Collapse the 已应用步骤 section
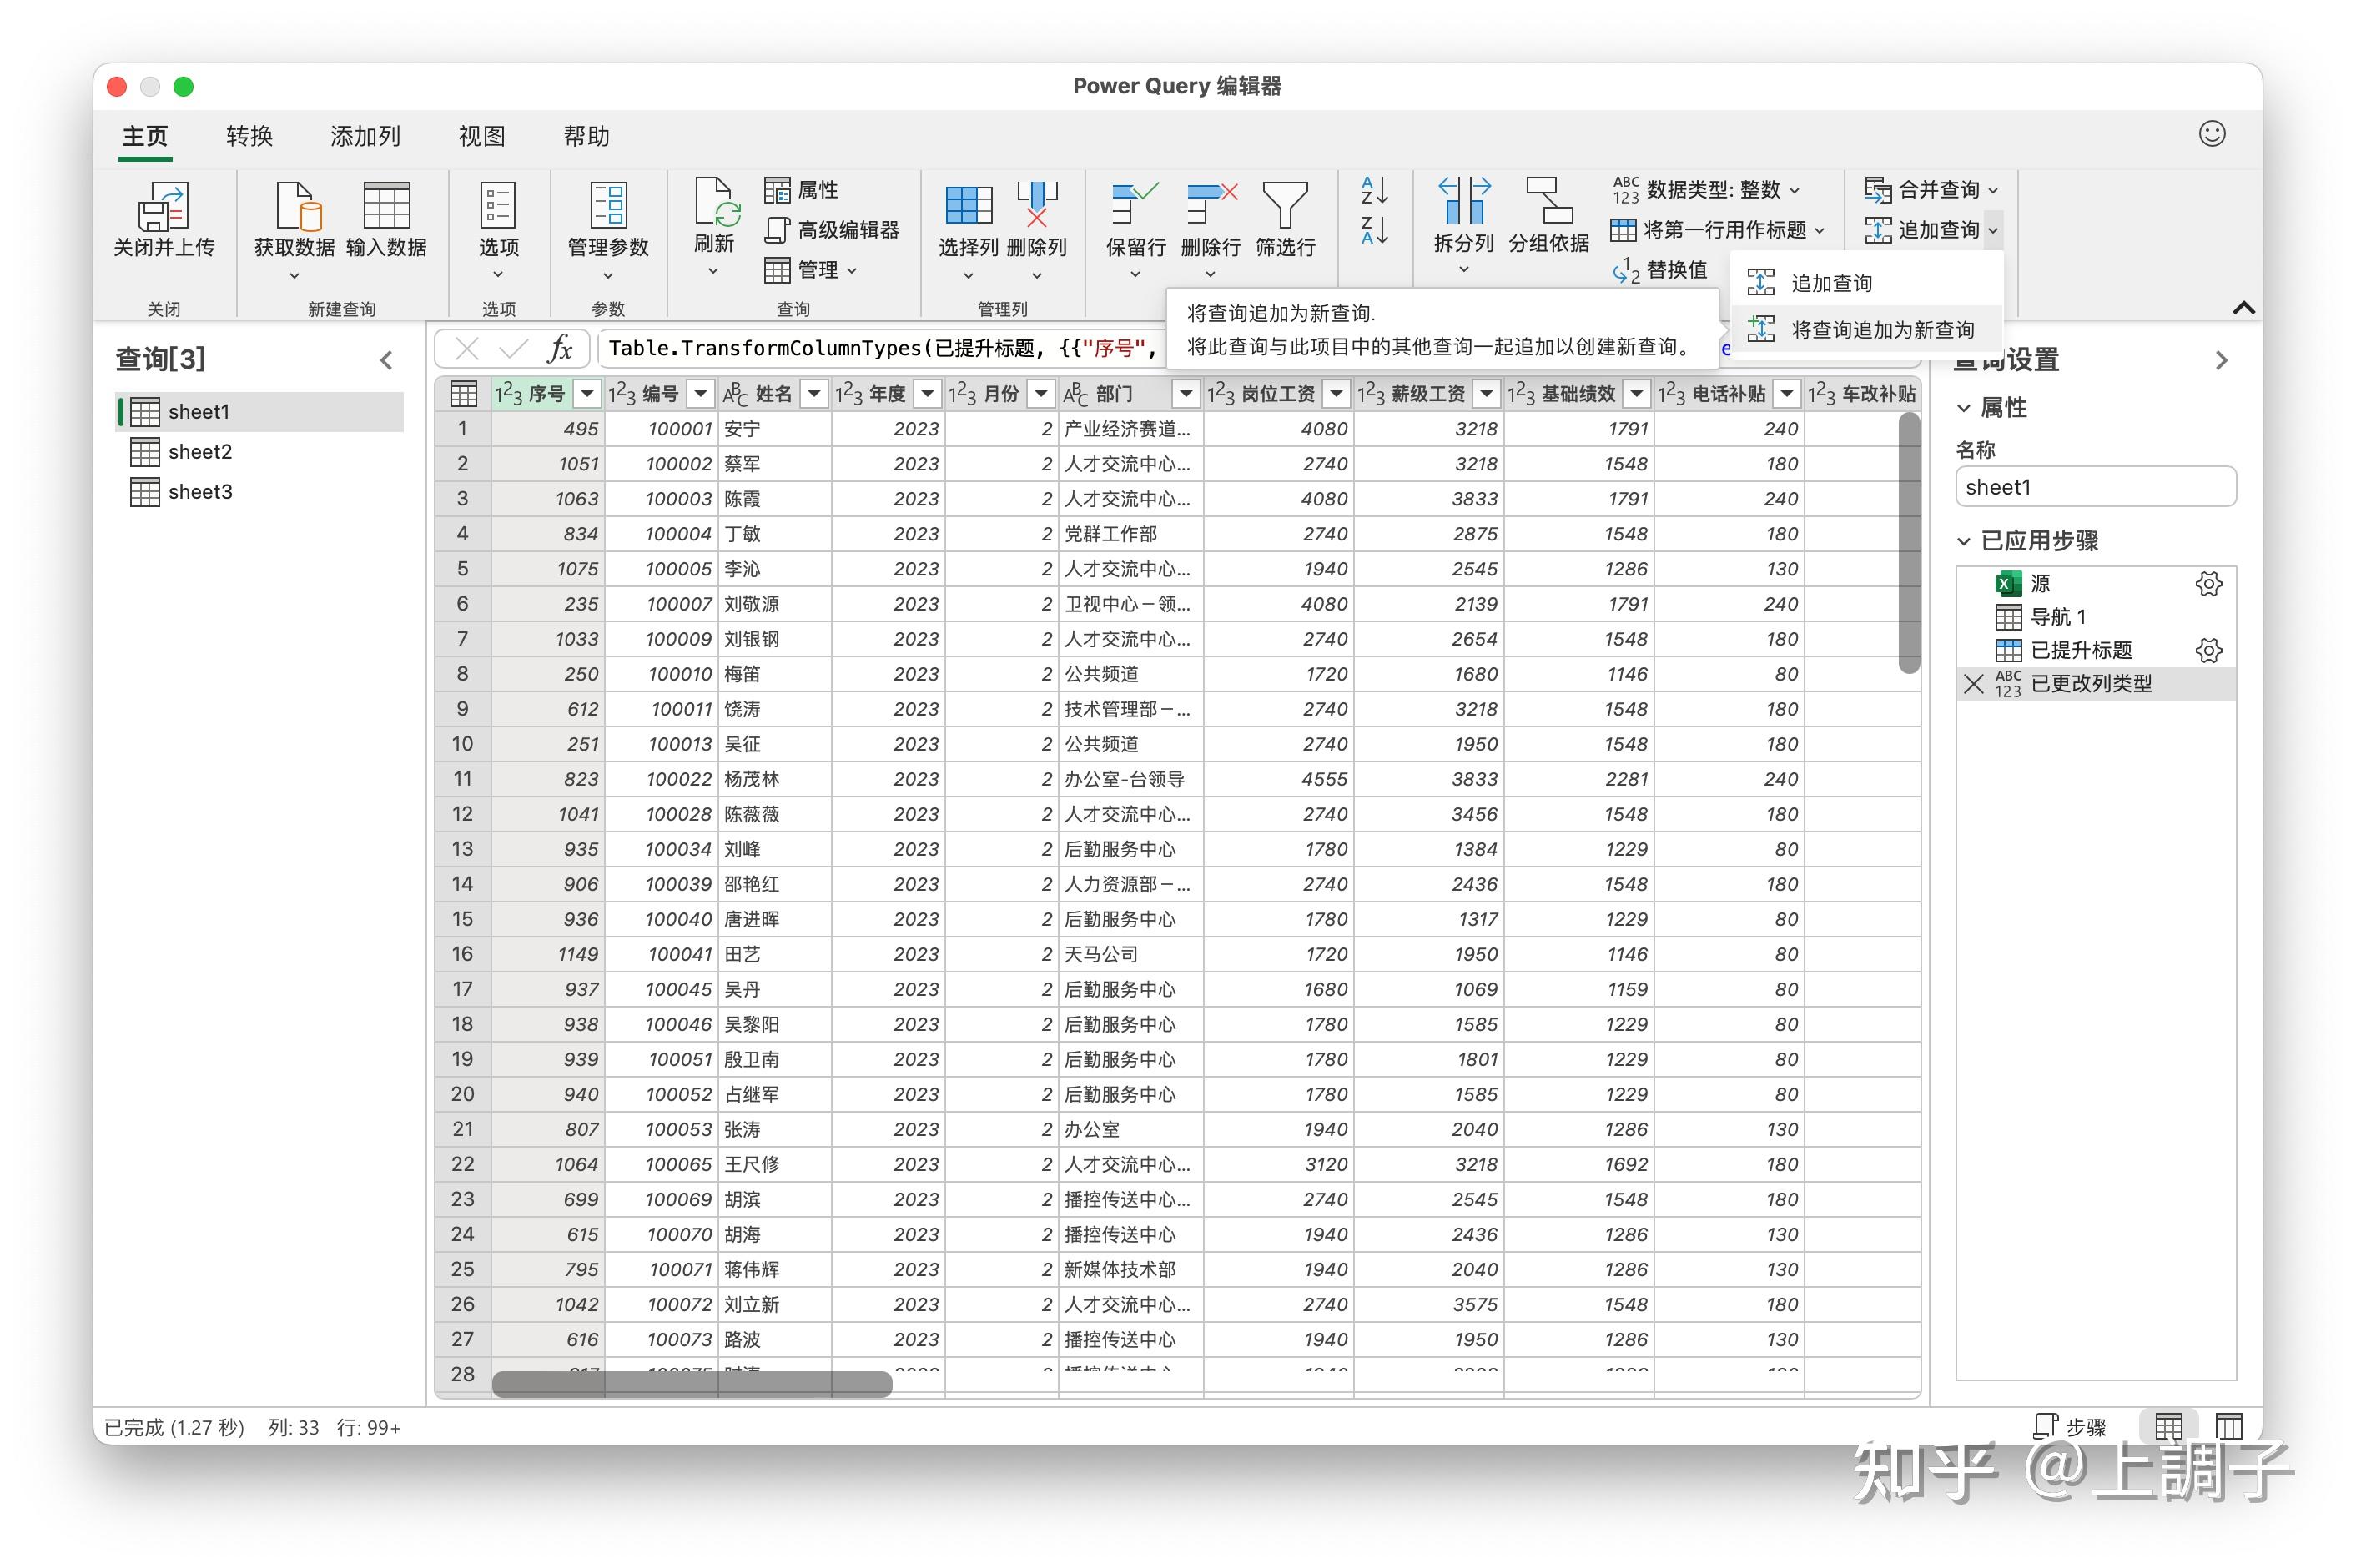Image resolution: width=2356 pixels, height=1568 pixels. click(x=1963, y=541)
